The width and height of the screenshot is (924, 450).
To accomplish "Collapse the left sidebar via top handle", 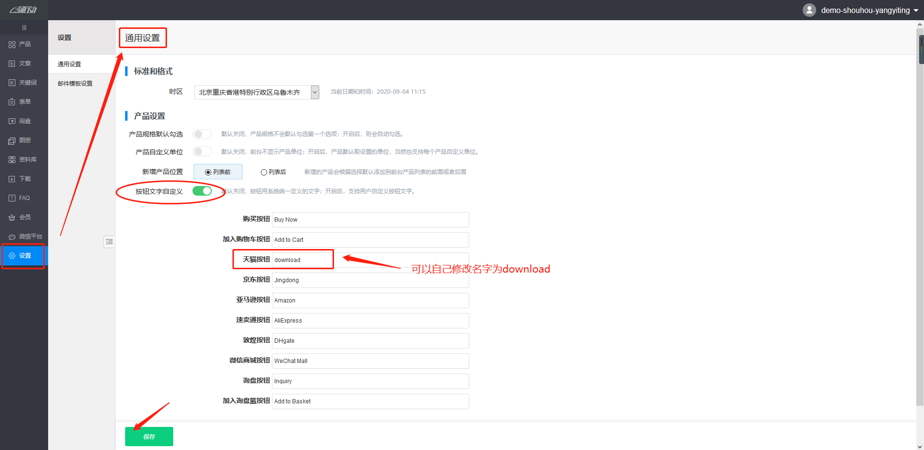I will pos(24,27).
